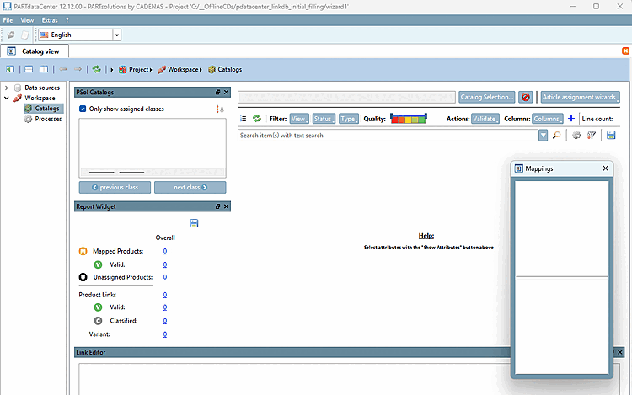The height and width of the screenshot is (395, 632).
Task: Collapse the Workspace tree node
Action: tap(7, 98)
